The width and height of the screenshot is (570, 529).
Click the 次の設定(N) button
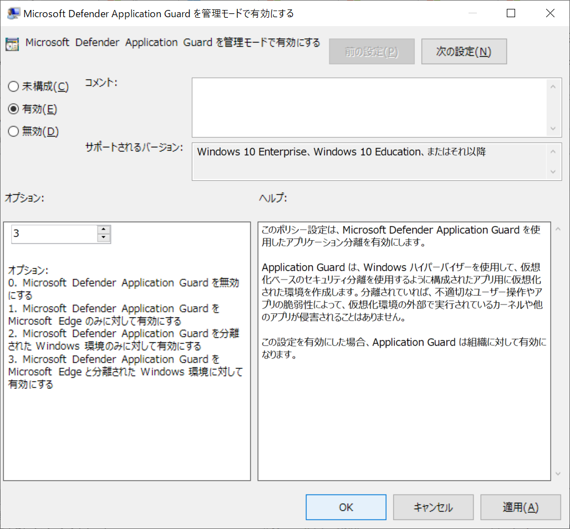coord(464,52)
